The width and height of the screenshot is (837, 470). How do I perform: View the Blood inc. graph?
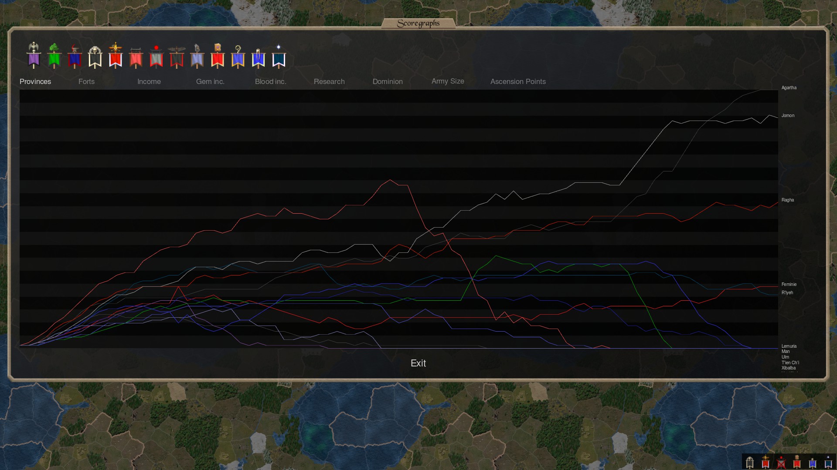coord(270,81)
